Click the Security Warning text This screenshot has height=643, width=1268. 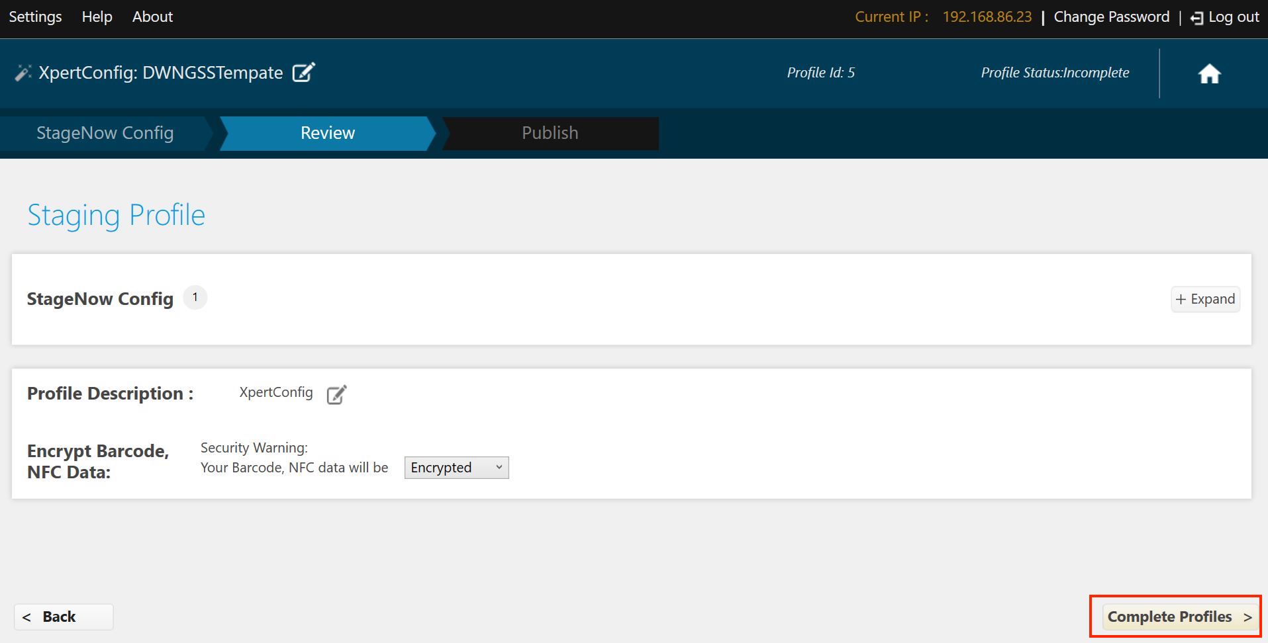coord(254,448)
